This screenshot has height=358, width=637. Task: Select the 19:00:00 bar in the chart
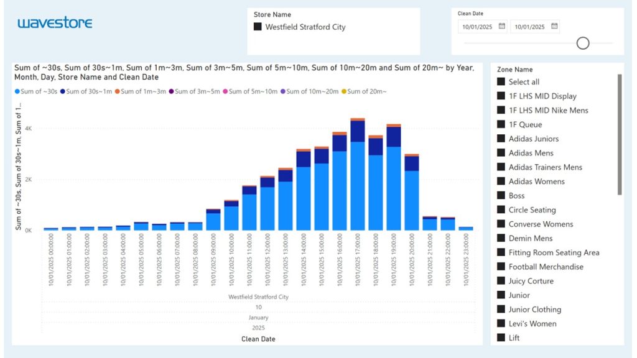pos(394,177)
